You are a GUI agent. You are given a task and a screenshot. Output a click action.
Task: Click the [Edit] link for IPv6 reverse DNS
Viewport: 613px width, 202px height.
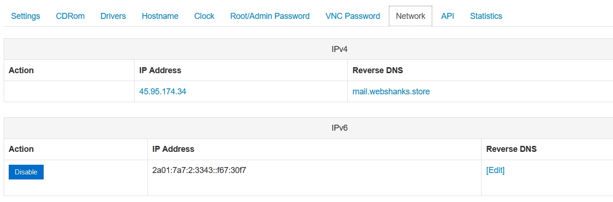pos(495,170)
